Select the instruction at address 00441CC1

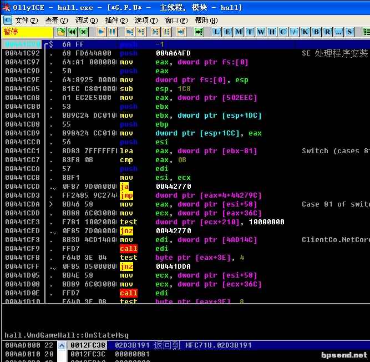pos(186,151)
